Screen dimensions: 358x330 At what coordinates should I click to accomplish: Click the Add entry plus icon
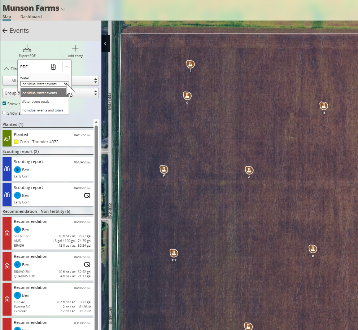75,48
